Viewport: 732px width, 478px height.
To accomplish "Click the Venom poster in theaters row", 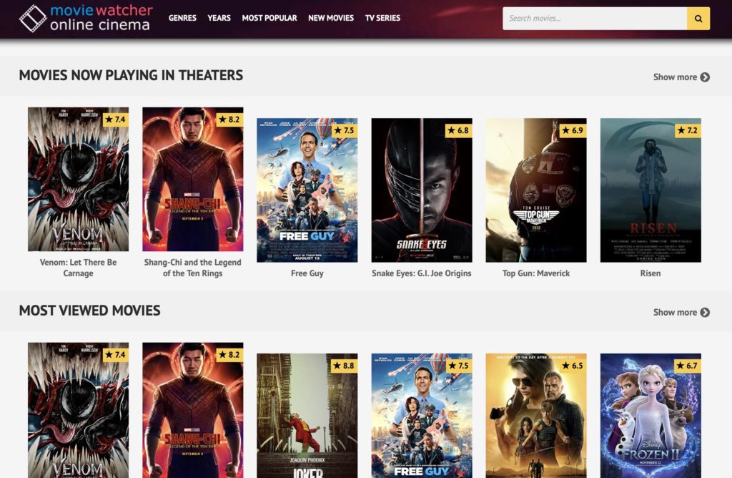I will tap(78, 180).
